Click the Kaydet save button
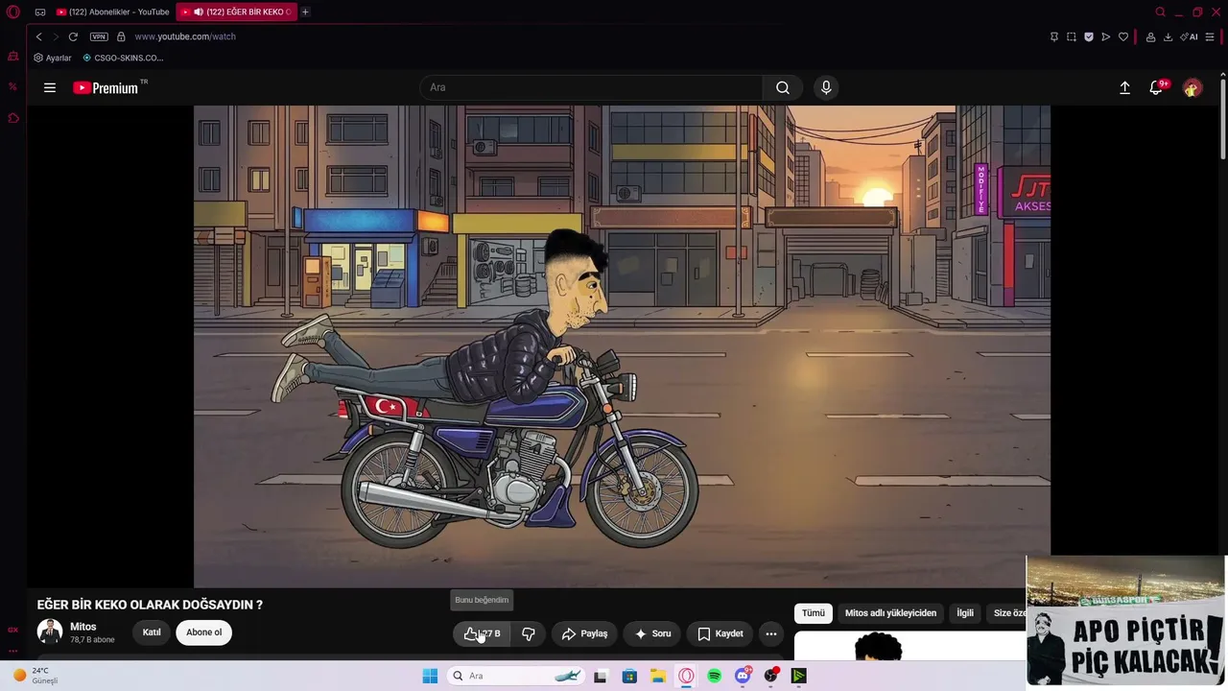This screenshot has height=691, width=1228. point(720,633)
